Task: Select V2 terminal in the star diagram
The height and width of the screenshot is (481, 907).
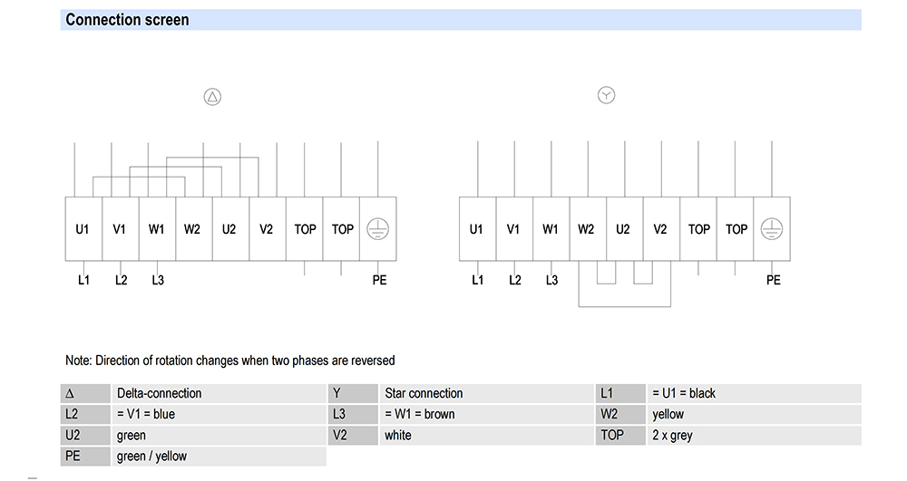Action: coord(659,229)
